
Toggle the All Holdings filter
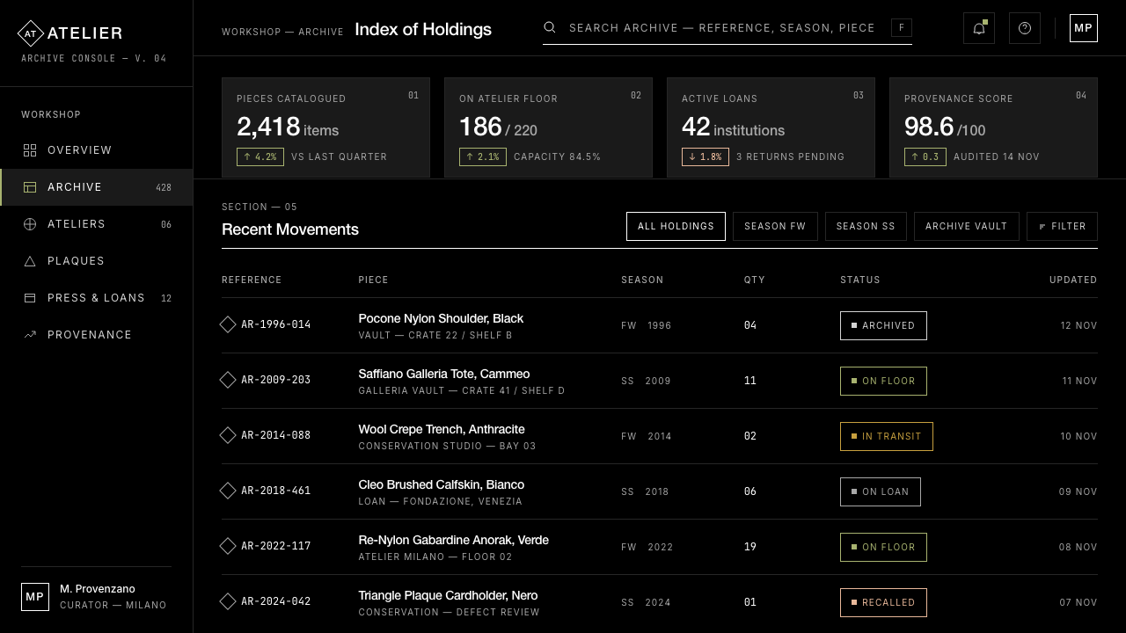coord(676,226)
